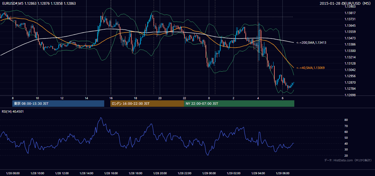This screenshot has width=375, height=176.
Task: Click RSI scale value 70
Action: coord(346,126)
